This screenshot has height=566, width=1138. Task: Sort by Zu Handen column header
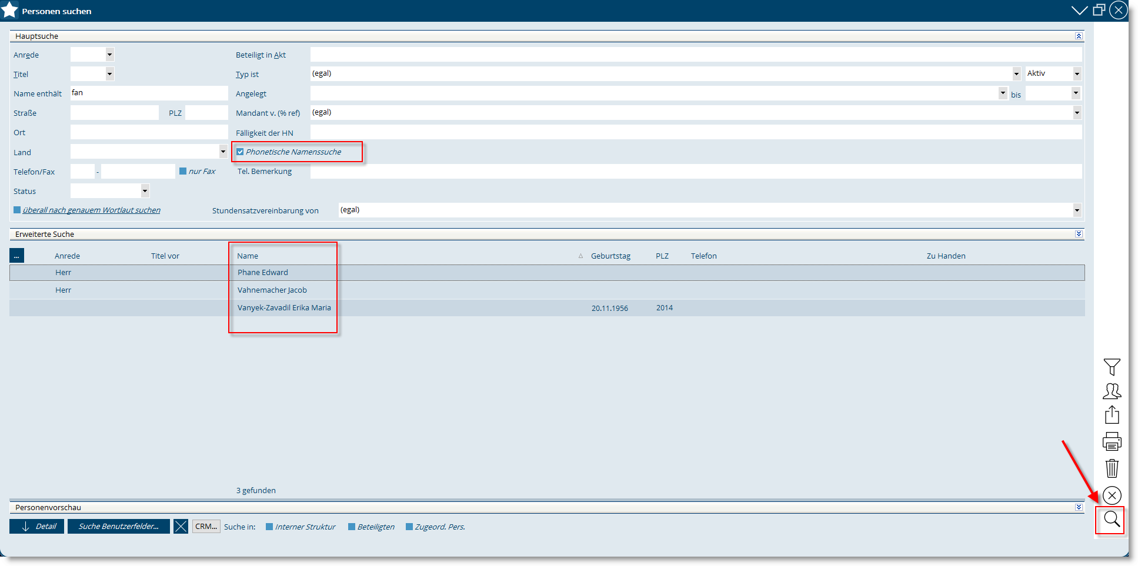point(946,256)
